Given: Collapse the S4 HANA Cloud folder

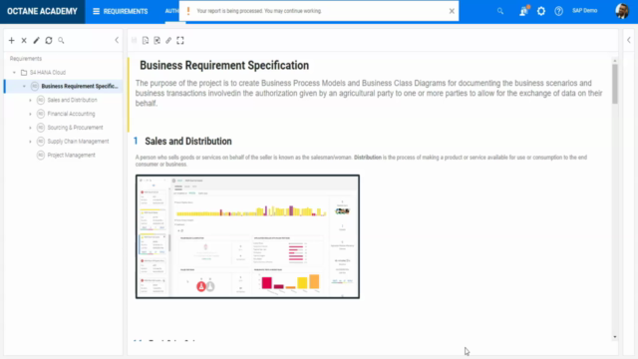Looking at the screenshot, I should click(x=14, y=73).
